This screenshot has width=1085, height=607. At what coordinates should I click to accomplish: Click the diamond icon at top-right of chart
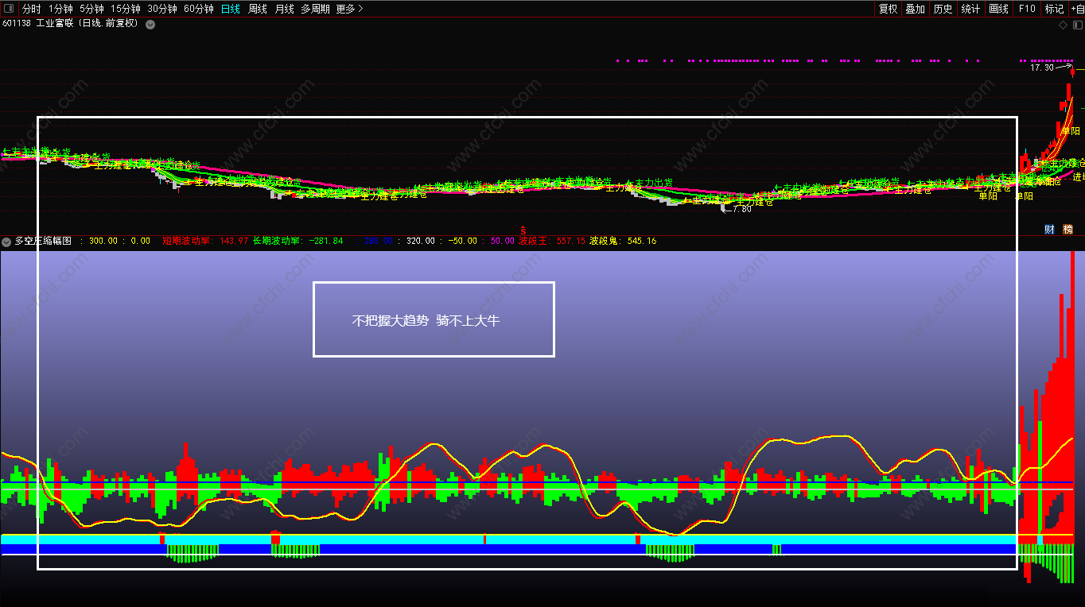click(1064, 25)
